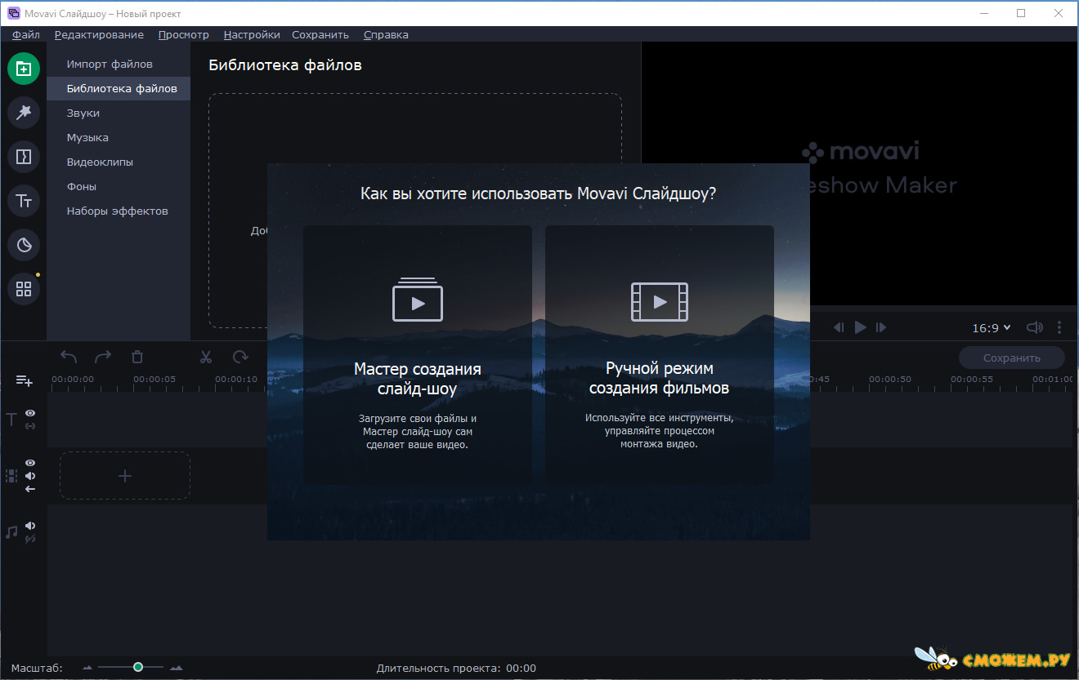Viewport: 1079px width, 680px height.
Task: Select Наборы эффектов category
Action: coord(119,211)
